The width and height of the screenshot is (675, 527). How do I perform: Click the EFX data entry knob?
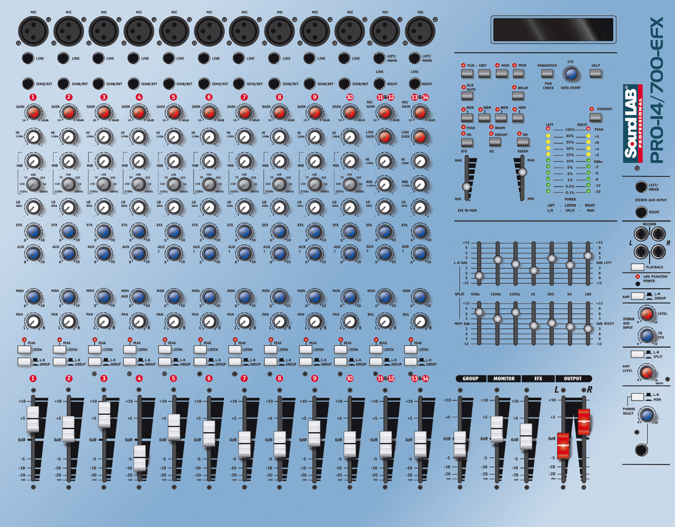point(570,73)
